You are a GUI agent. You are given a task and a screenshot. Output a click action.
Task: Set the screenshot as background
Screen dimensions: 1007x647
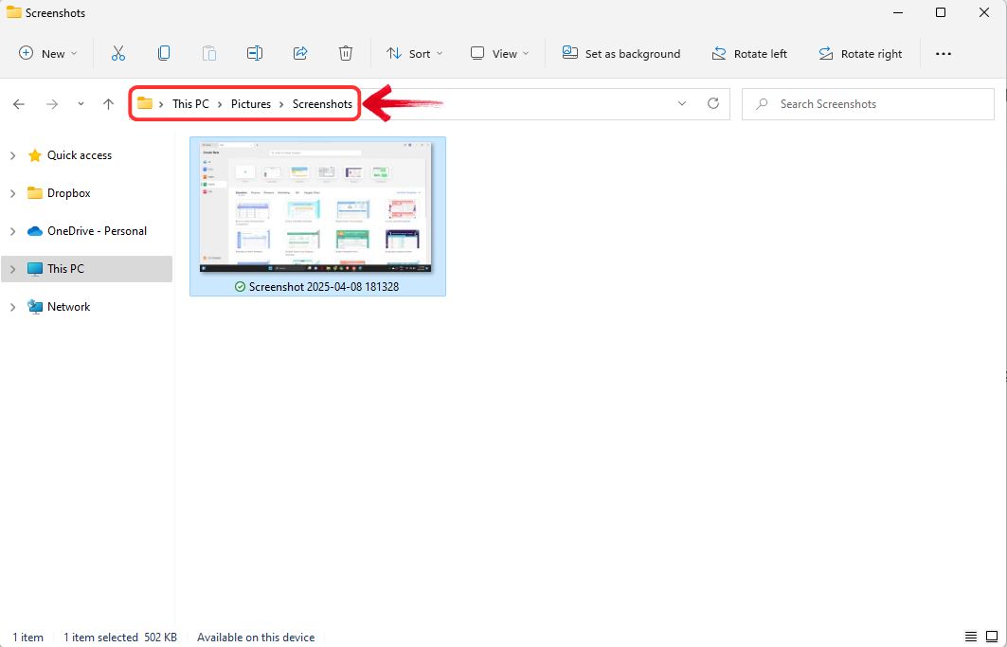[621, 53]
